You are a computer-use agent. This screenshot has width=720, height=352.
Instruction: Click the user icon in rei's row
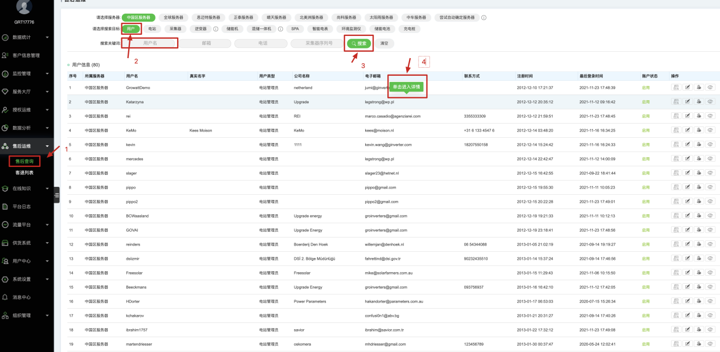699,116
